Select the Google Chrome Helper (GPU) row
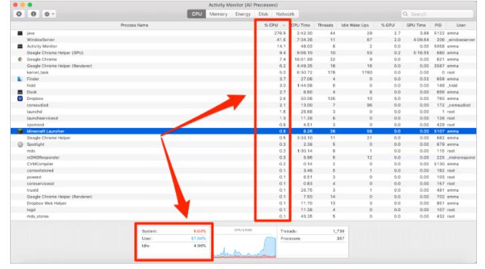Viewport: 485px width, 269px height. click(x=244, y=53)
